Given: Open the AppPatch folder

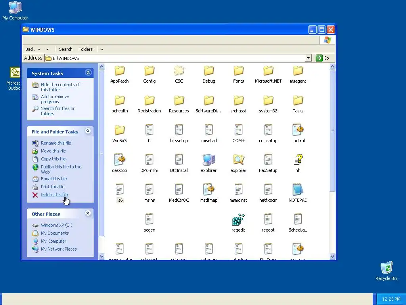Looking at the screenshot, I should tap(119, 74).
